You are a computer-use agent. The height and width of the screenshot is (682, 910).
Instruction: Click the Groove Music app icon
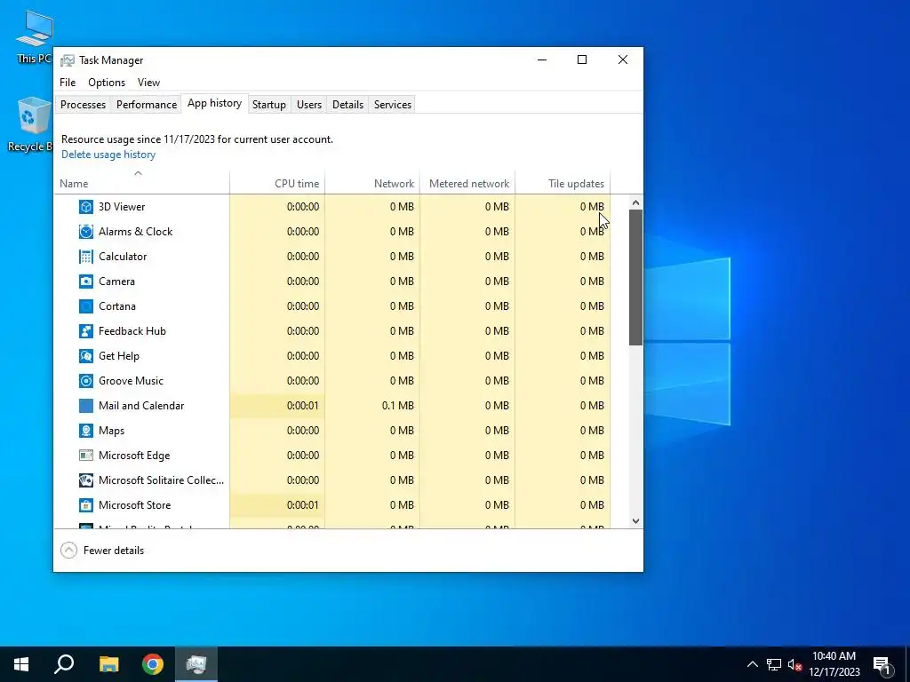(86, 381)
